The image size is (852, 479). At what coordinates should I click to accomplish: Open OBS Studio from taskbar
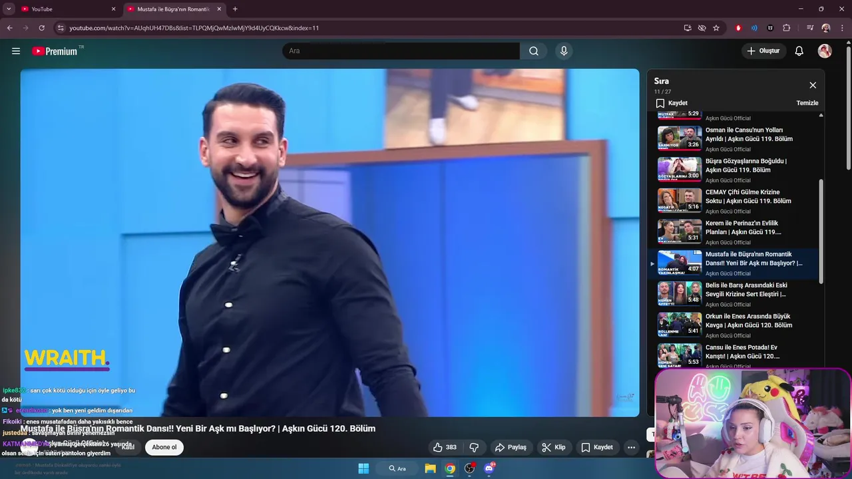point(470,468)
